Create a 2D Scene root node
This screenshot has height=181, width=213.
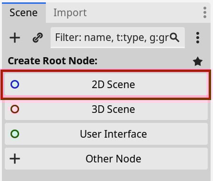point(106,84)
